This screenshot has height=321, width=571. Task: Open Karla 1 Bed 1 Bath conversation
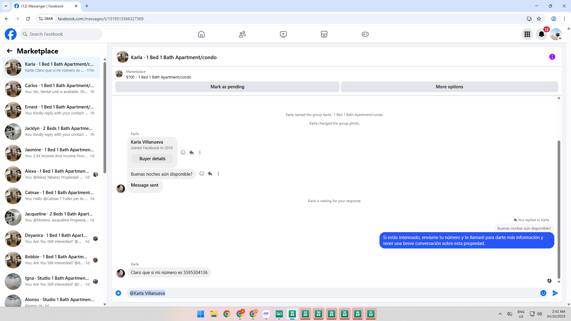pos(51,67)
